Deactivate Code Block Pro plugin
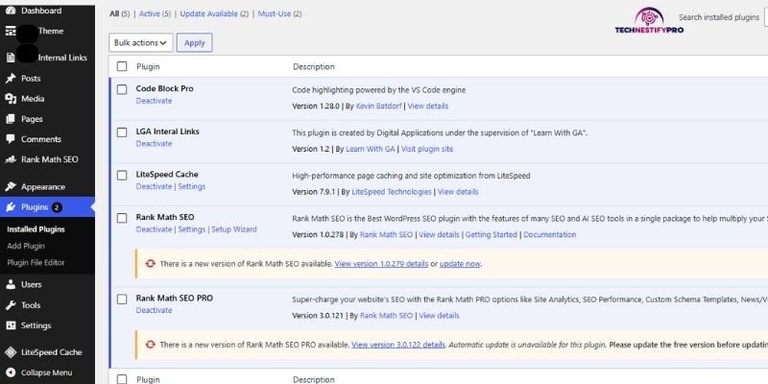Image resolution: width=768 pixels, height=384 pixels. coord(154,101)
